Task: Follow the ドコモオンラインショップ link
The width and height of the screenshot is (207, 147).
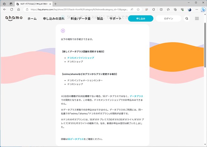Action: [81, 58]
